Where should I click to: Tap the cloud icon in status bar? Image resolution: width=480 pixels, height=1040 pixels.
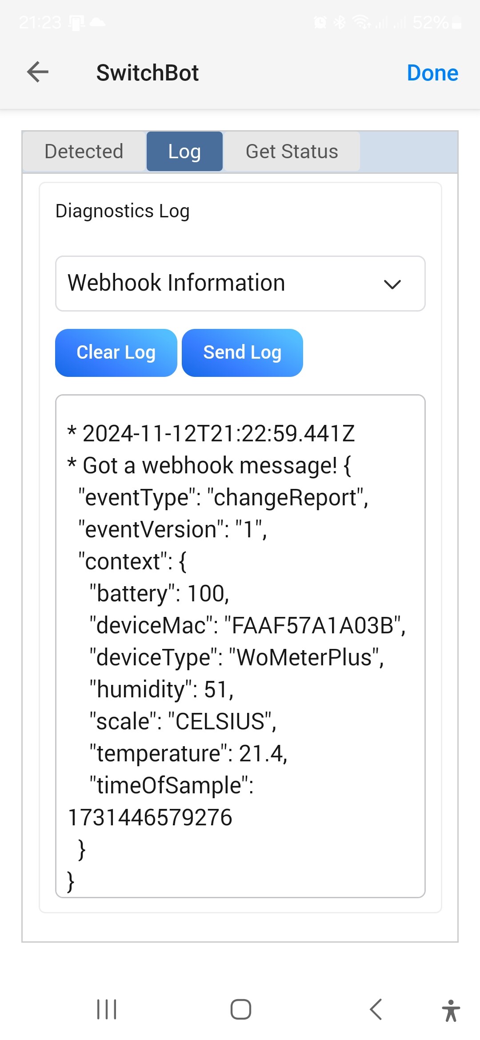pyautogui.click(x=97, y=22)
